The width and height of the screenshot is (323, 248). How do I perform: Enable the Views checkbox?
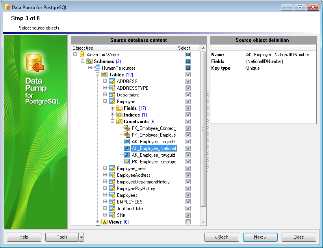(188, 222)
